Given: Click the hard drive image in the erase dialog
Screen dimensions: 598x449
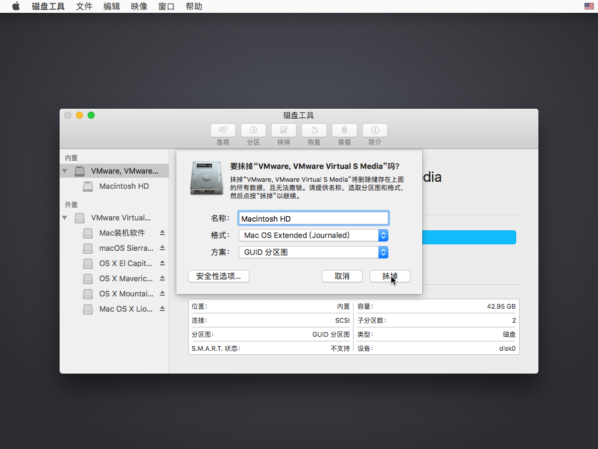Looking at the screenshot, I should [x=207, y=178].
